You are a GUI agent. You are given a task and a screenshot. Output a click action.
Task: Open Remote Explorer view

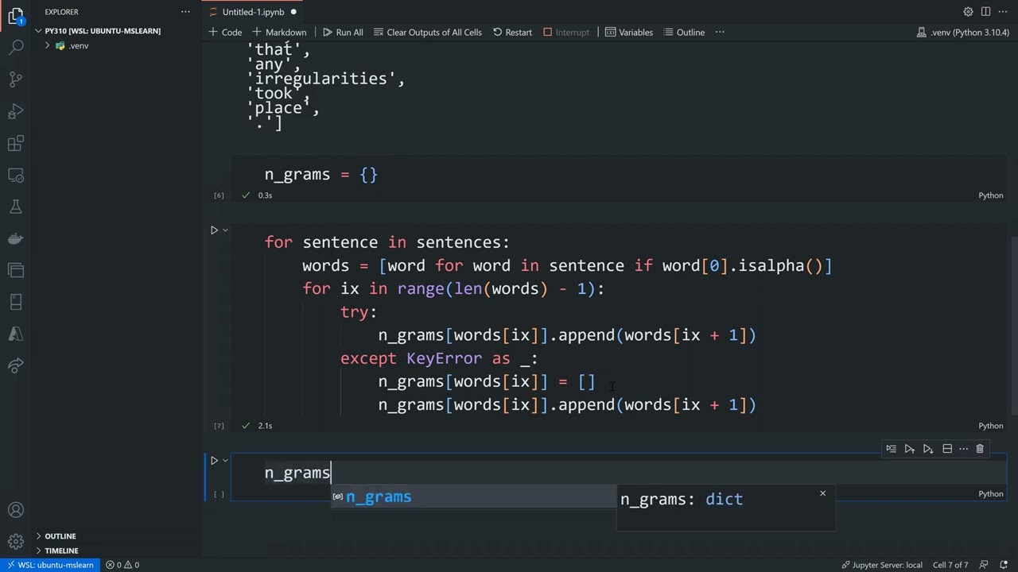[x=15, y=175]
